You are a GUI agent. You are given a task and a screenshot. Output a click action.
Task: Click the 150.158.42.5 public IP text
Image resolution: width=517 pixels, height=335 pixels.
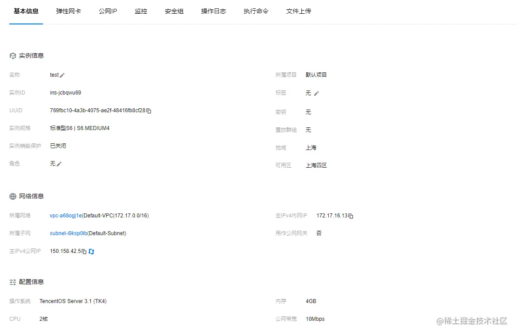(65, 251)
